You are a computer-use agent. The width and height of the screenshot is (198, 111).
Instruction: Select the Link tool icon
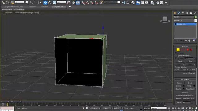pyautogui.click(x=3, y=2)
